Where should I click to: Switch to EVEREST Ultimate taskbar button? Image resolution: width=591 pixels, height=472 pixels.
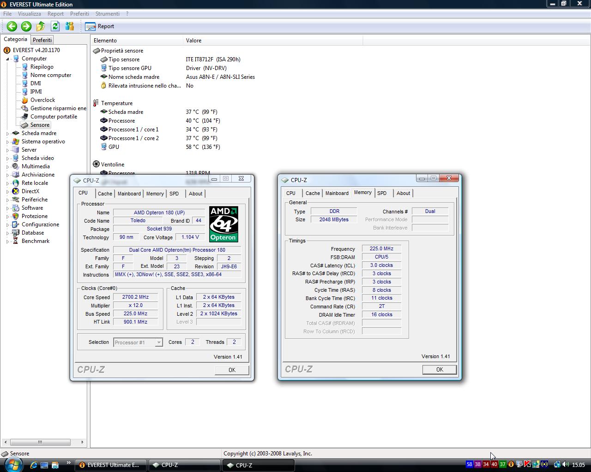click(x=111, y=465)
